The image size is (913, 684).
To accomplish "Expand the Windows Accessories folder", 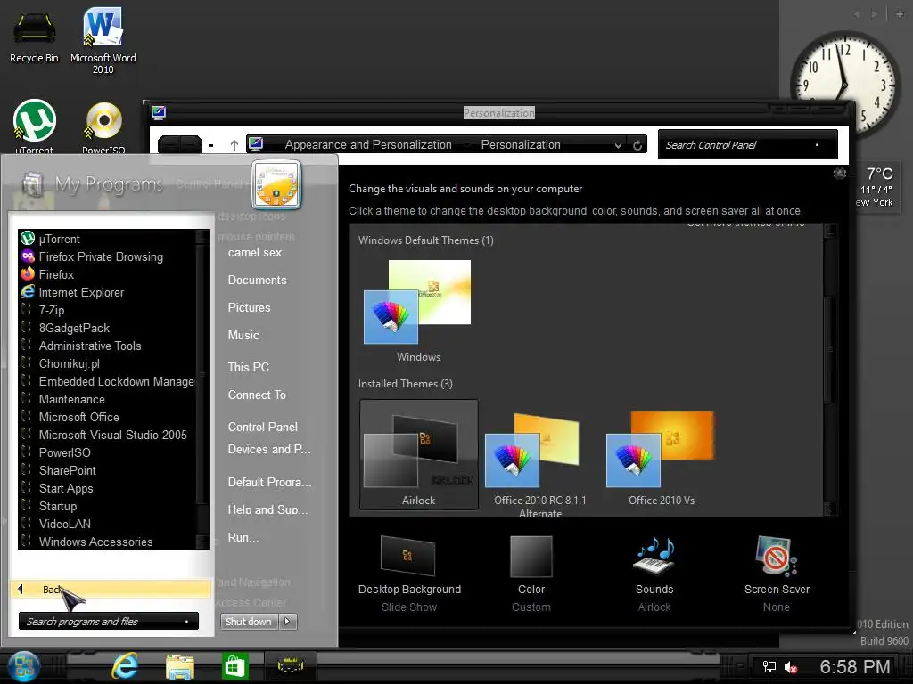I will [108, 541].
